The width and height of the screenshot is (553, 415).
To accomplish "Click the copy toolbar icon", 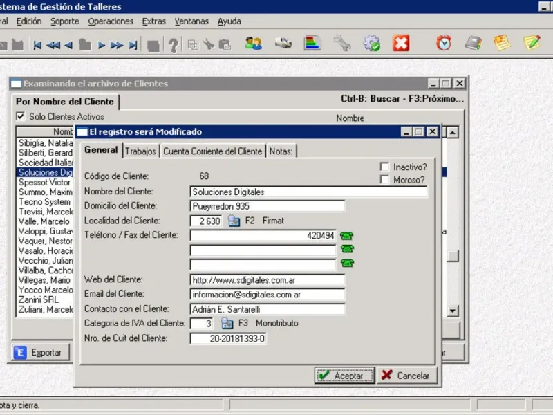I will tap(193, 45).
